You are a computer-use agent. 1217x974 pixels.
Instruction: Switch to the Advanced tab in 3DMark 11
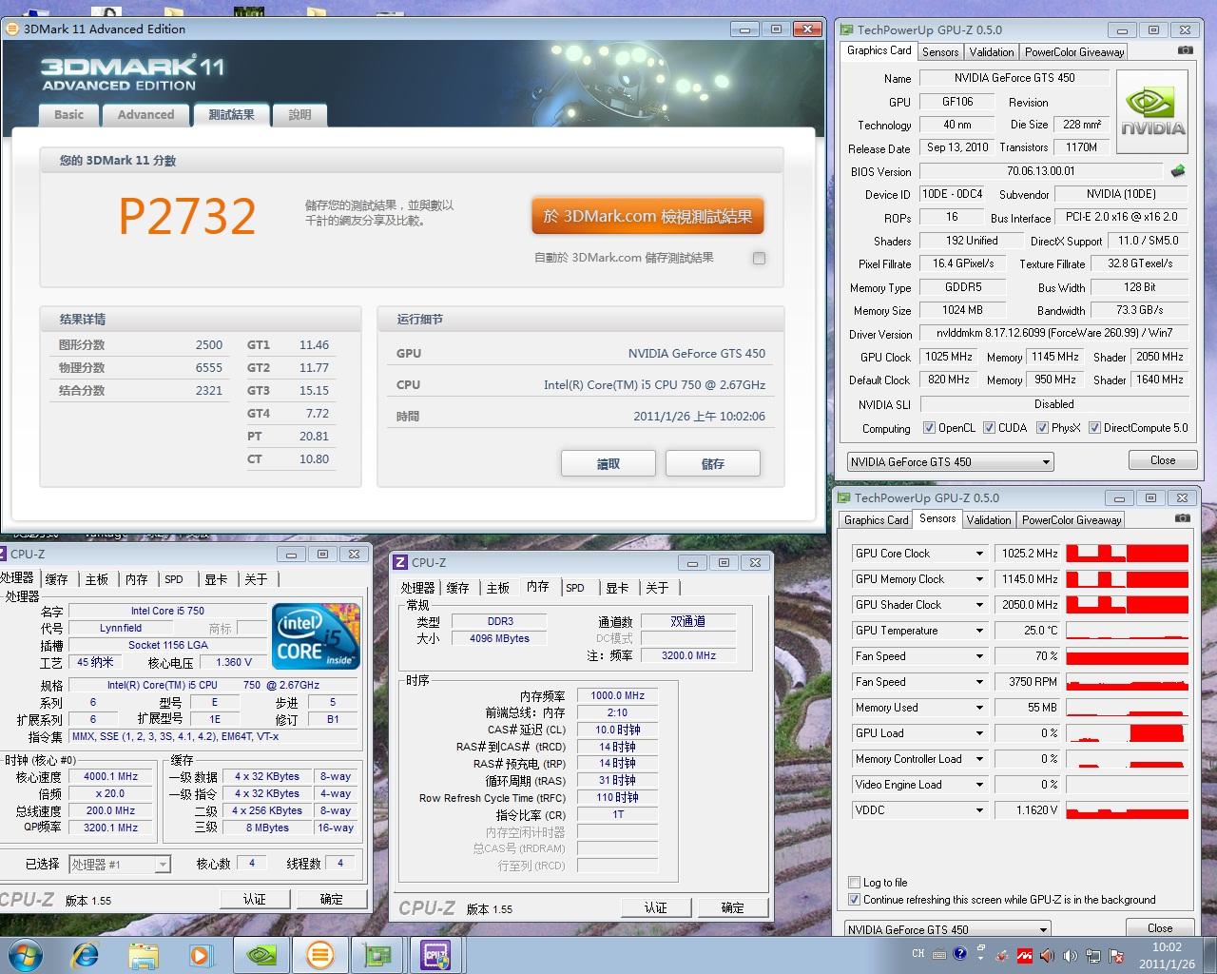(145, 115)
